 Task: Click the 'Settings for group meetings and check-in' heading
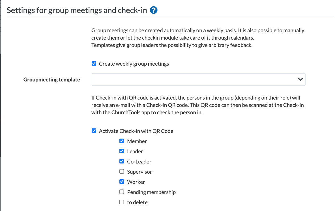(x=77, y=10)
